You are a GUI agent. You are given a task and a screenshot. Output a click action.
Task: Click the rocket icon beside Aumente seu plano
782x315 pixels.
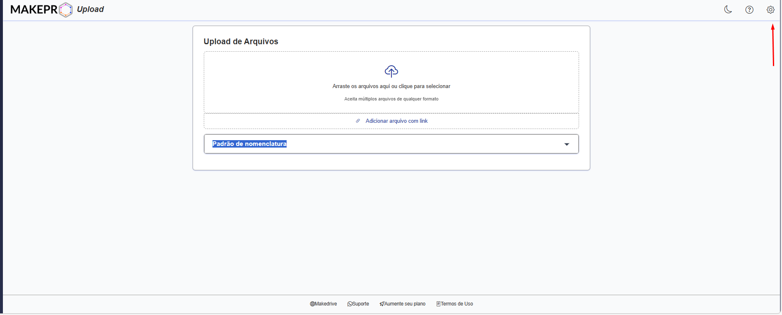coord(382,304)
